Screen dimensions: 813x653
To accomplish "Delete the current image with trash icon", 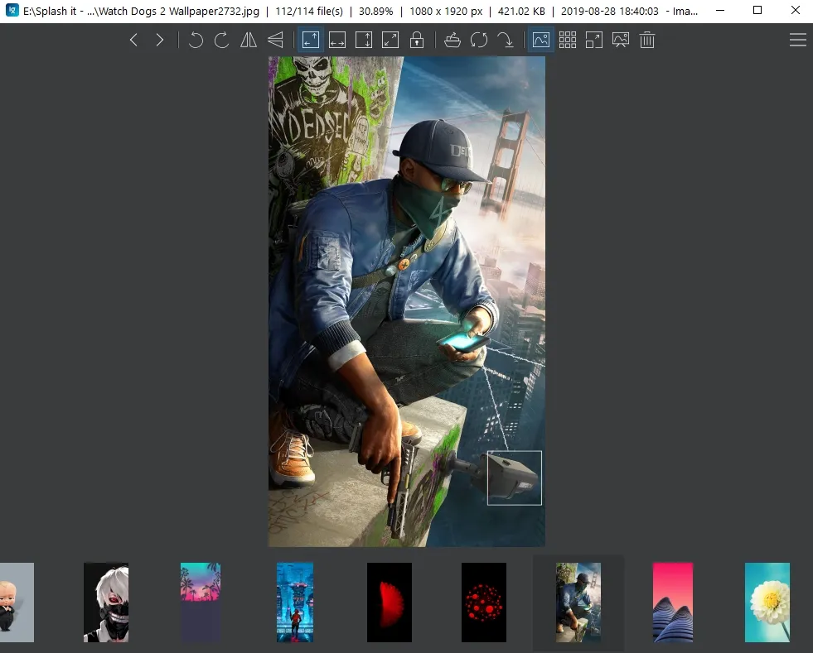I will (647, 40).
